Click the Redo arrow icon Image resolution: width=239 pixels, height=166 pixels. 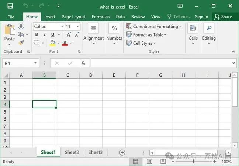tap(42, 6)
